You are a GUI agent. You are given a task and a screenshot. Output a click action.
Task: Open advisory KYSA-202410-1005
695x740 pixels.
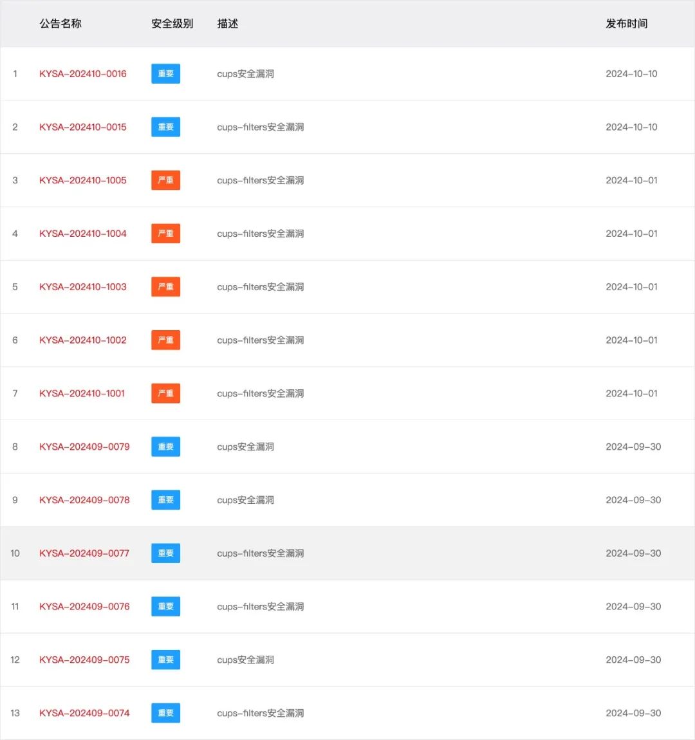82,180
